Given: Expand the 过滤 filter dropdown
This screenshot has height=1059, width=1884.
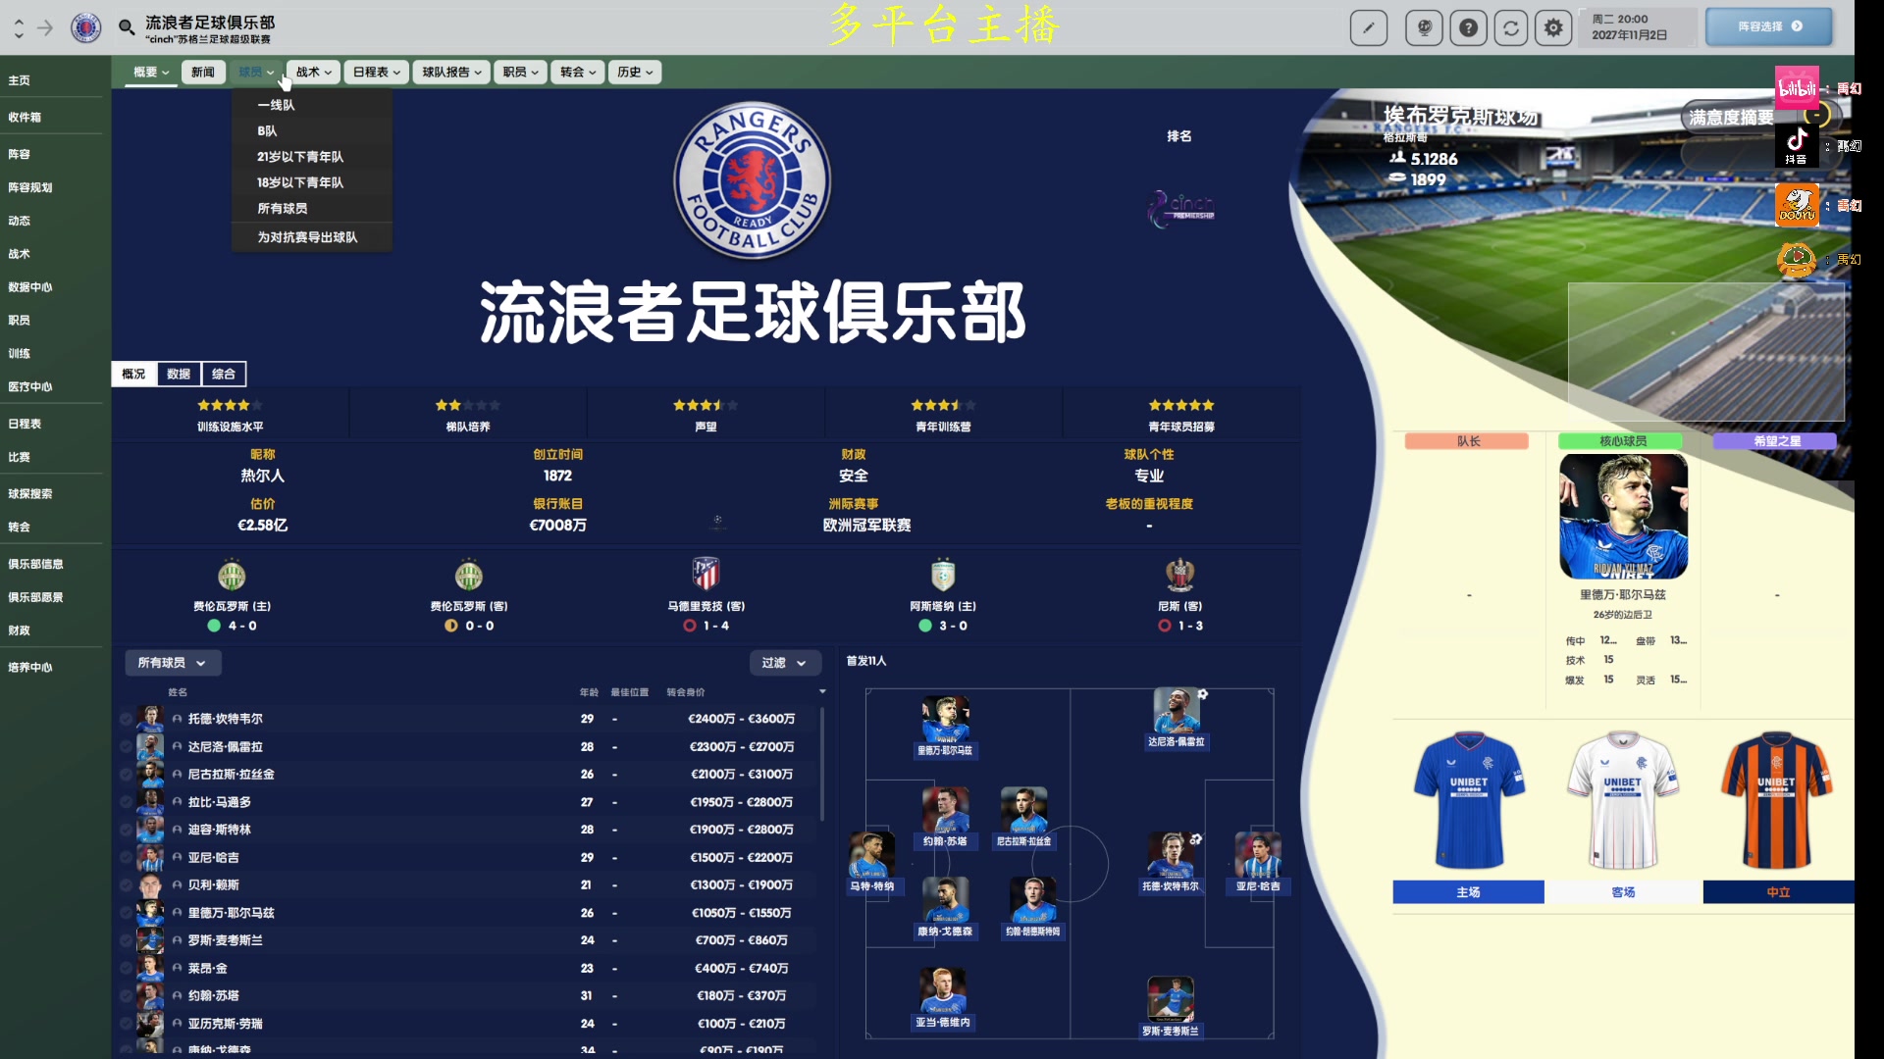Looking at the screenshot, I should [785, 663].
